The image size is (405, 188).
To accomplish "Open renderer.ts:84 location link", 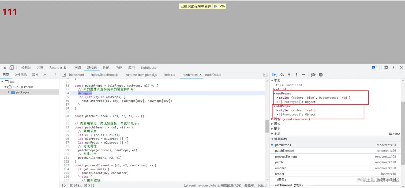I will click(x=386, y=145).
